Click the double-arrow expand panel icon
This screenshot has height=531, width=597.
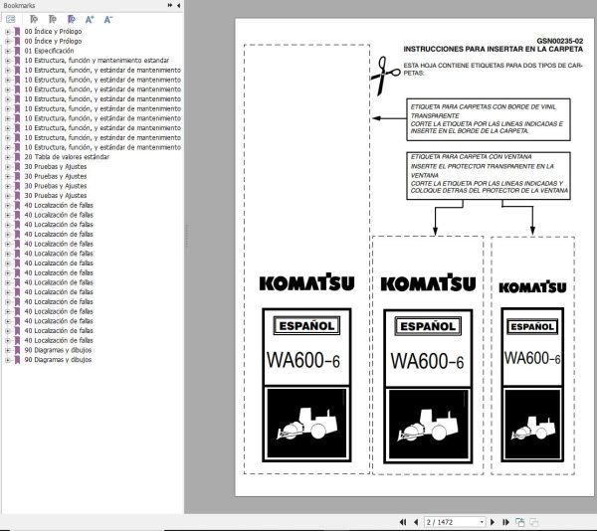click(x=170, y=5)
